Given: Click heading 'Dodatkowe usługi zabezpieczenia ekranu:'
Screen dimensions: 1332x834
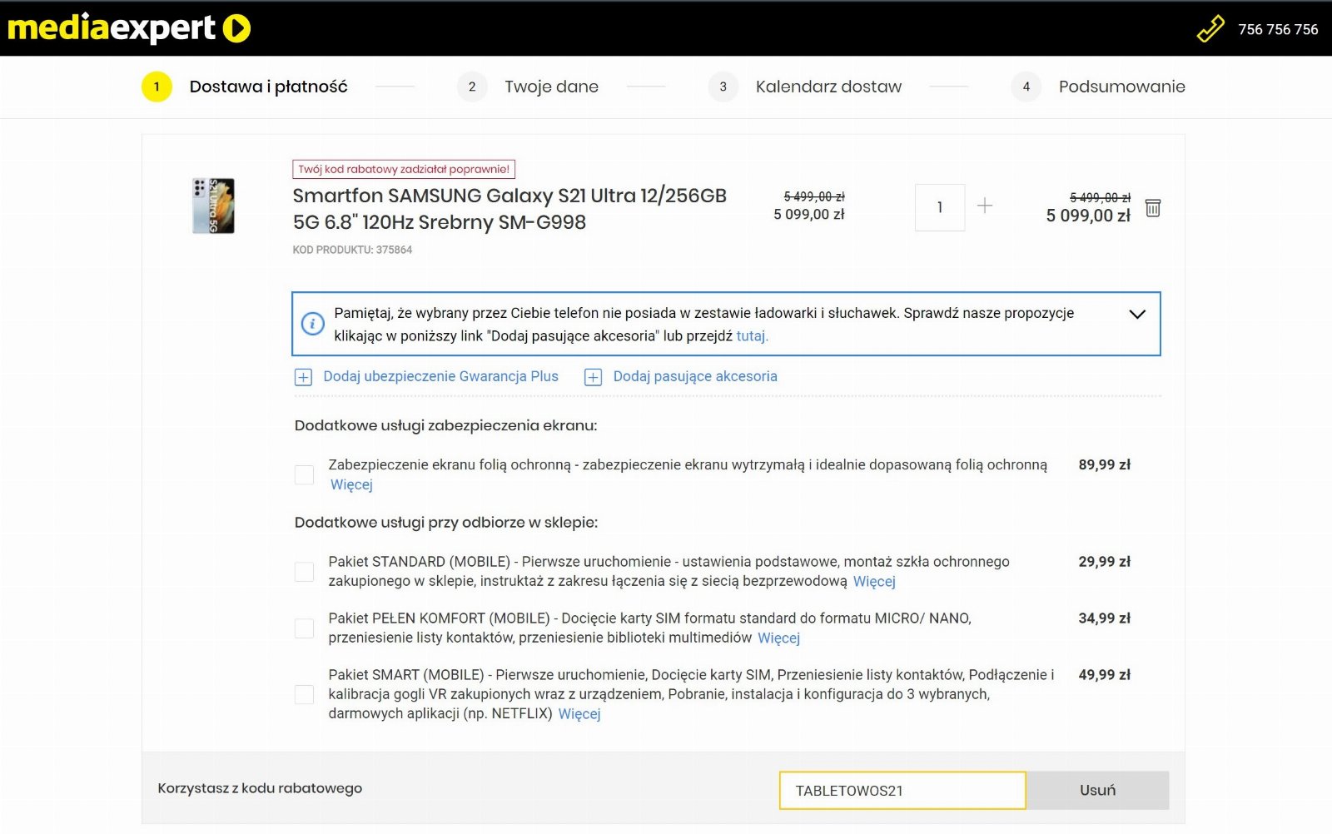Looking at the screenshot, I should pyautogui.click(x=445, y=425).
